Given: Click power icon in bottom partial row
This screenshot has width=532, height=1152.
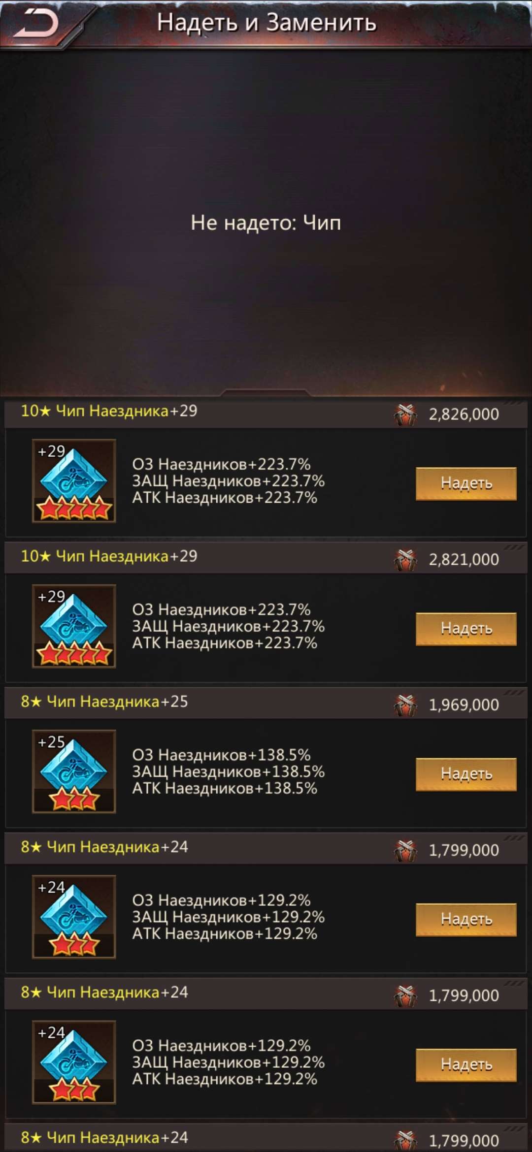Looking at the screenshot, I should pyautogui.click(x=405, y=1141).
